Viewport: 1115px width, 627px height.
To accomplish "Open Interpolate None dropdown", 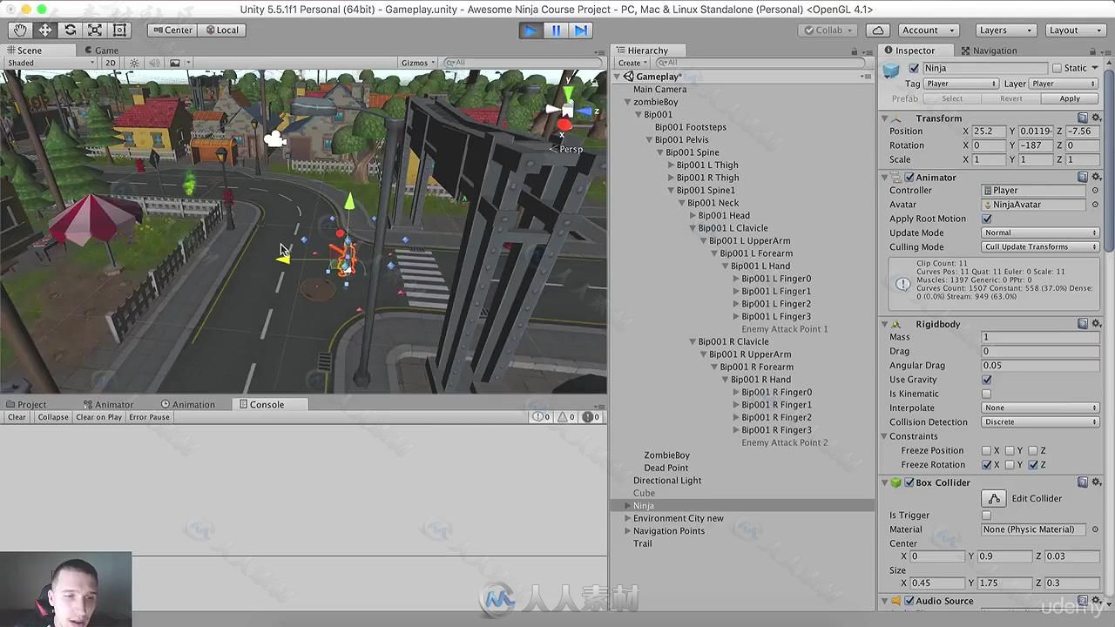I will tap(1040, 408).
